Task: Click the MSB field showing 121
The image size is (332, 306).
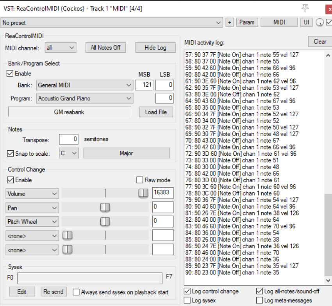Action: (144, 85)
